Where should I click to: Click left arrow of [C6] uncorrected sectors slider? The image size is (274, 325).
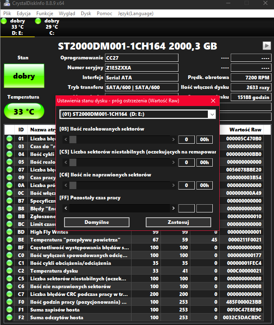(66, 185)
